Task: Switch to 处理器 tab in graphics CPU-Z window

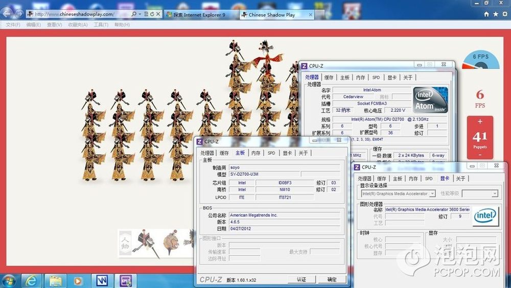Action: pos(365,179)
